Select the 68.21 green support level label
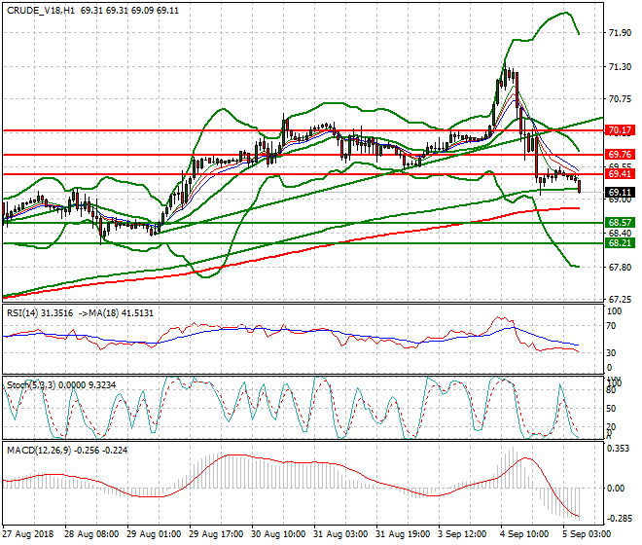642x545 pixels. [620, 243]
